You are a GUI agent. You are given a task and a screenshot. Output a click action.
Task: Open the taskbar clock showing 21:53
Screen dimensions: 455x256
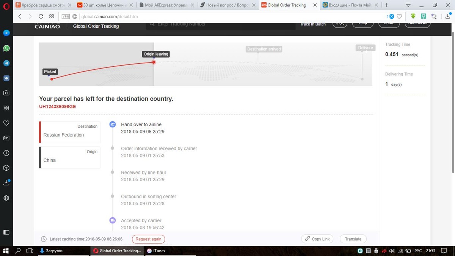coord(430,251)
